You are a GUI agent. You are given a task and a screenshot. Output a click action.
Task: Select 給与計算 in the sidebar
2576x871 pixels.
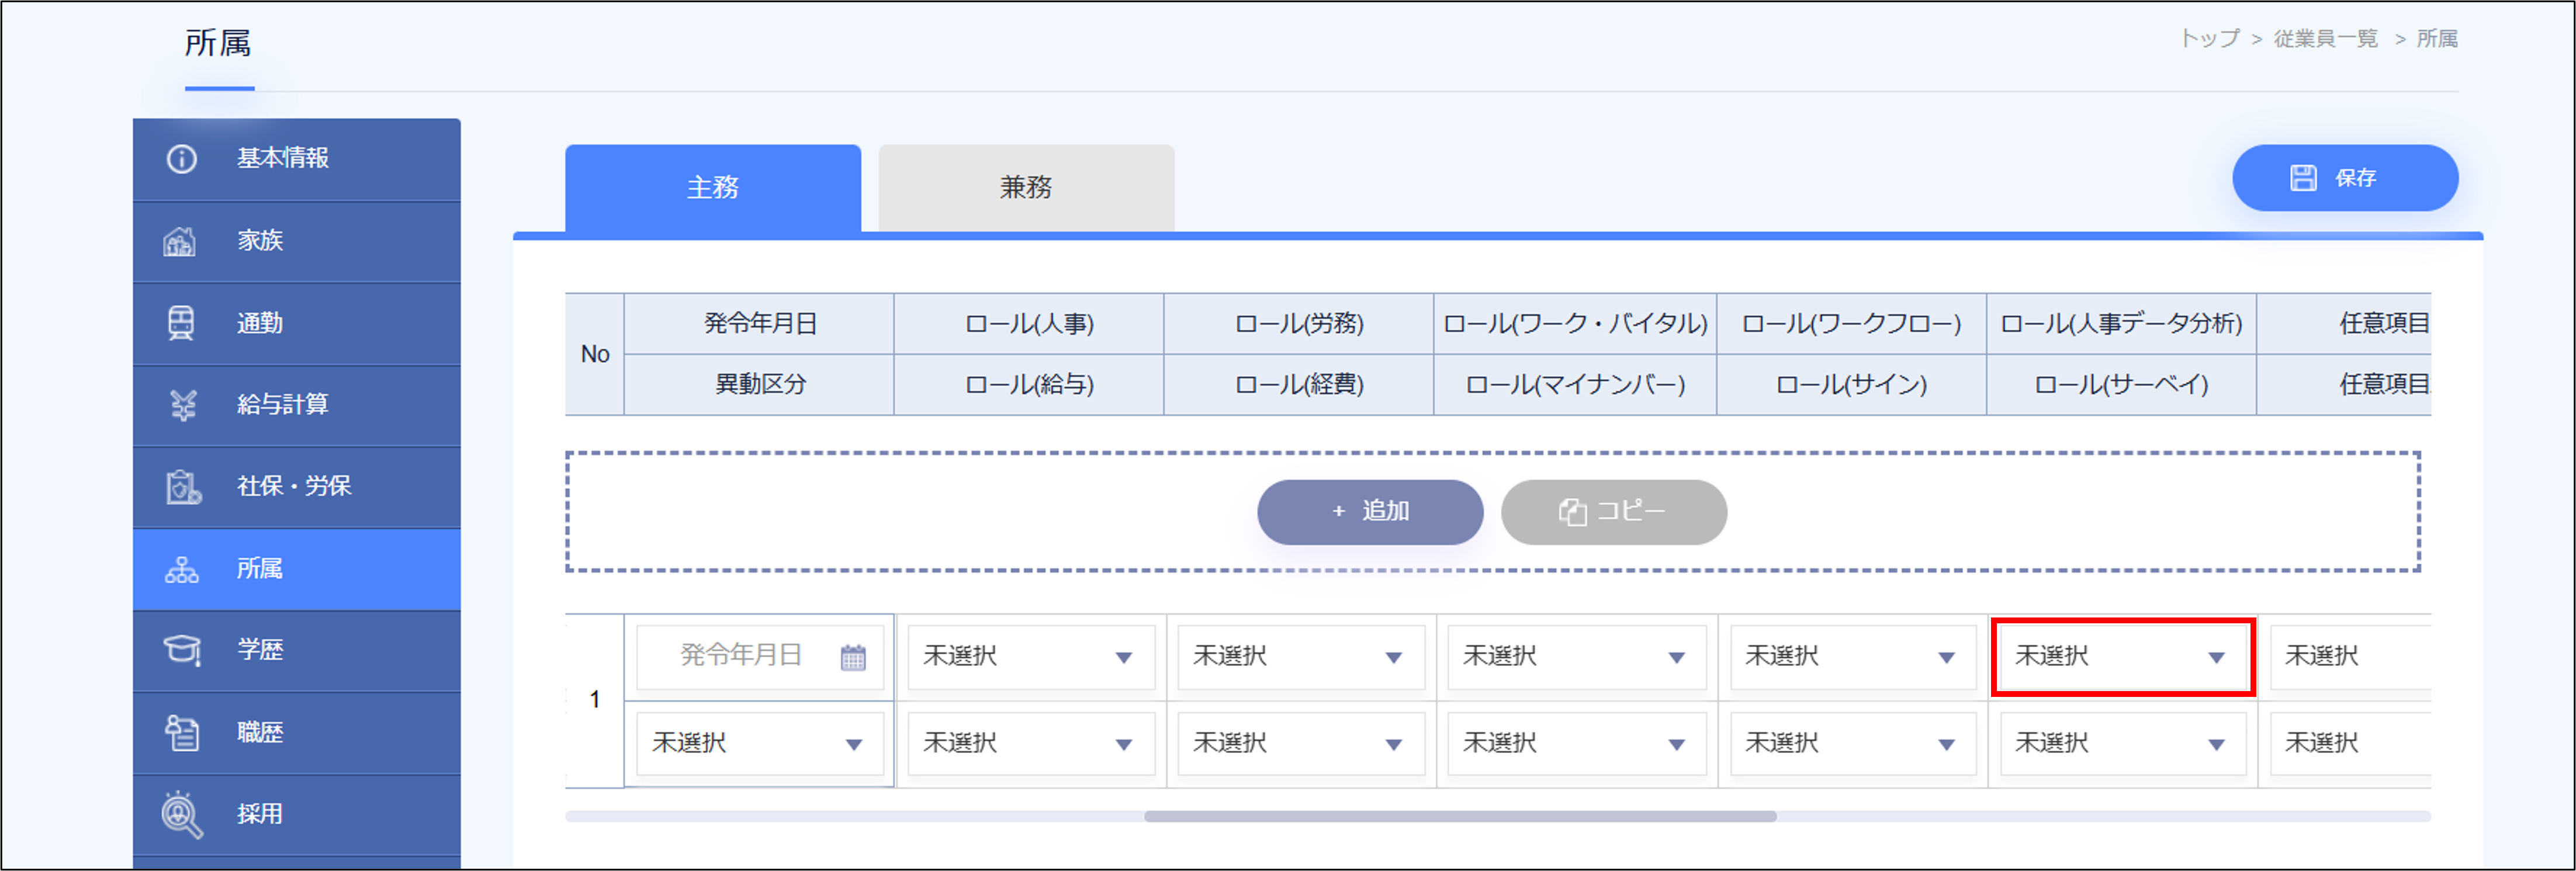[x=297, y=405]
